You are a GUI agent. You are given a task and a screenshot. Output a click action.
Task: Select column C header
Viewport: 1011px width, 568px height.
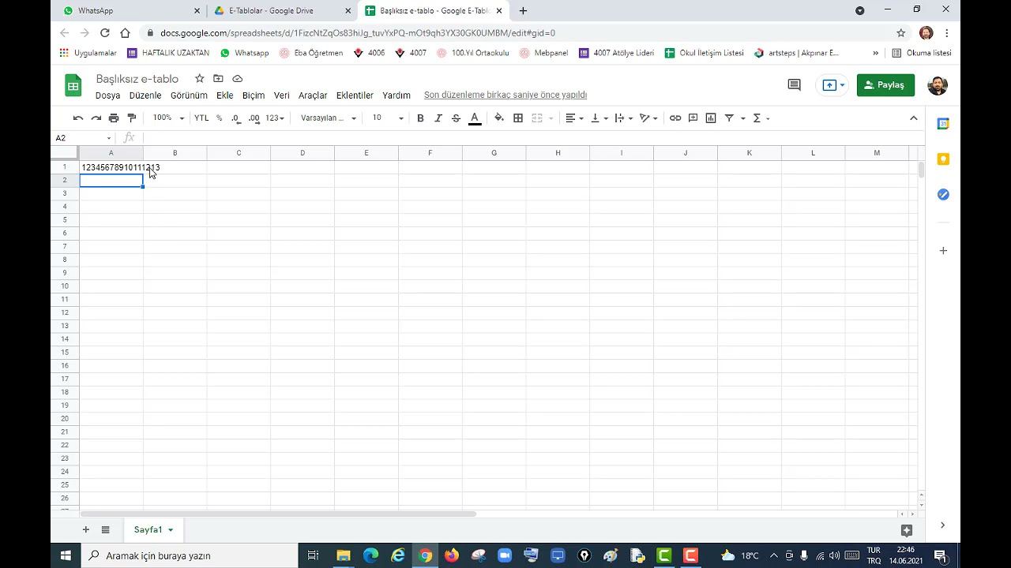tap(239, 153)
